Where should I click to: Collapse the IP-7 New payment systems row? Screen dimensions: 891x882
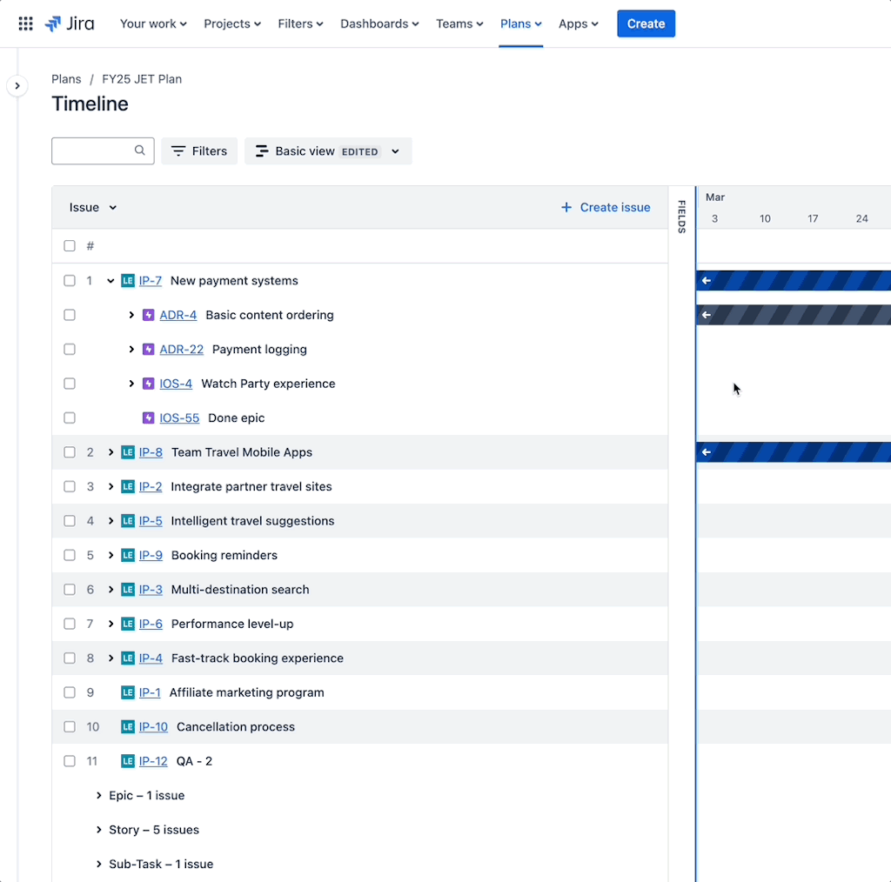click(x=110, y=280)
